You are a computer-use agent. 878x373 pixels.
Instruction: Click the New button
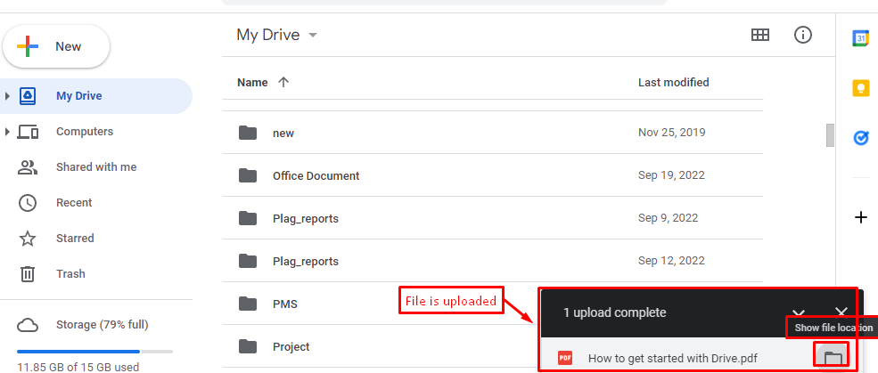[56, 46]
